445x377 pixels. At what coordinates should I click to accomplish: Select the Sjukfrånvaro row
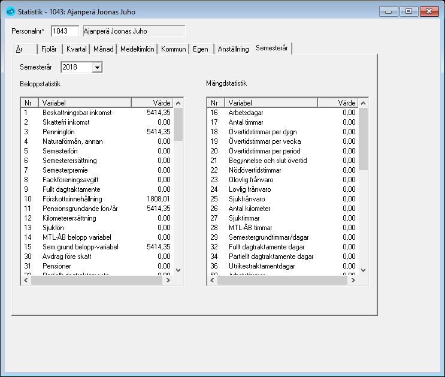click(283, 199)
